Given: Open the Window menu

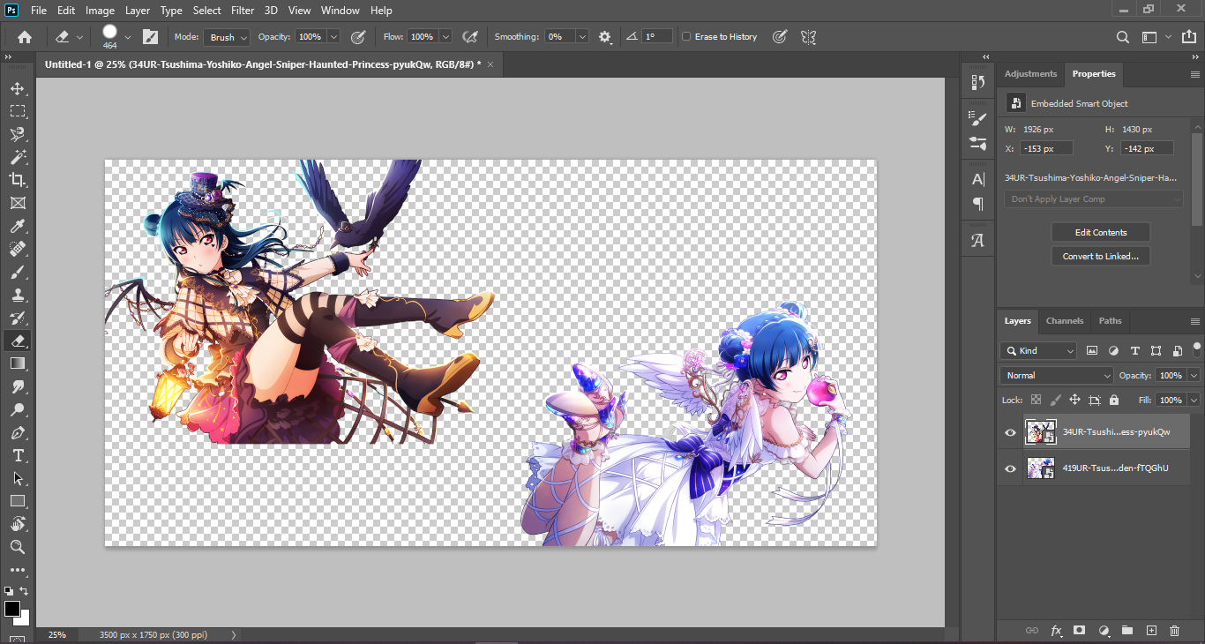Looking at the screenshot, I should coord(340,11).
